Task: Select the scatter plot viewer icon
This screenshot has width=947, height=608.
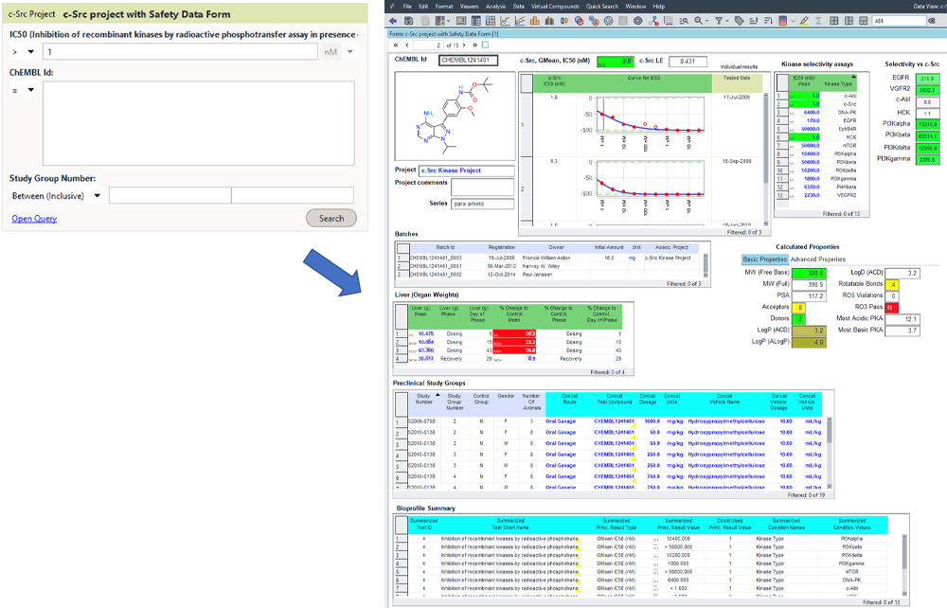Action: pyautogui.click(x=503, y=22)
